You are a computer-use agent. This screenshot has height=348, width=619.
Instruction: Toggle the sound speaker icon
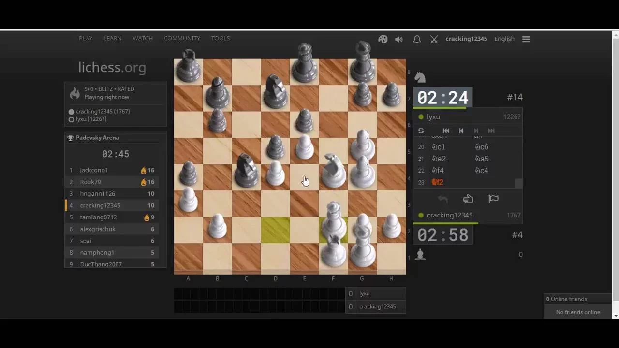pyautogui.click(x=399, y=39)
